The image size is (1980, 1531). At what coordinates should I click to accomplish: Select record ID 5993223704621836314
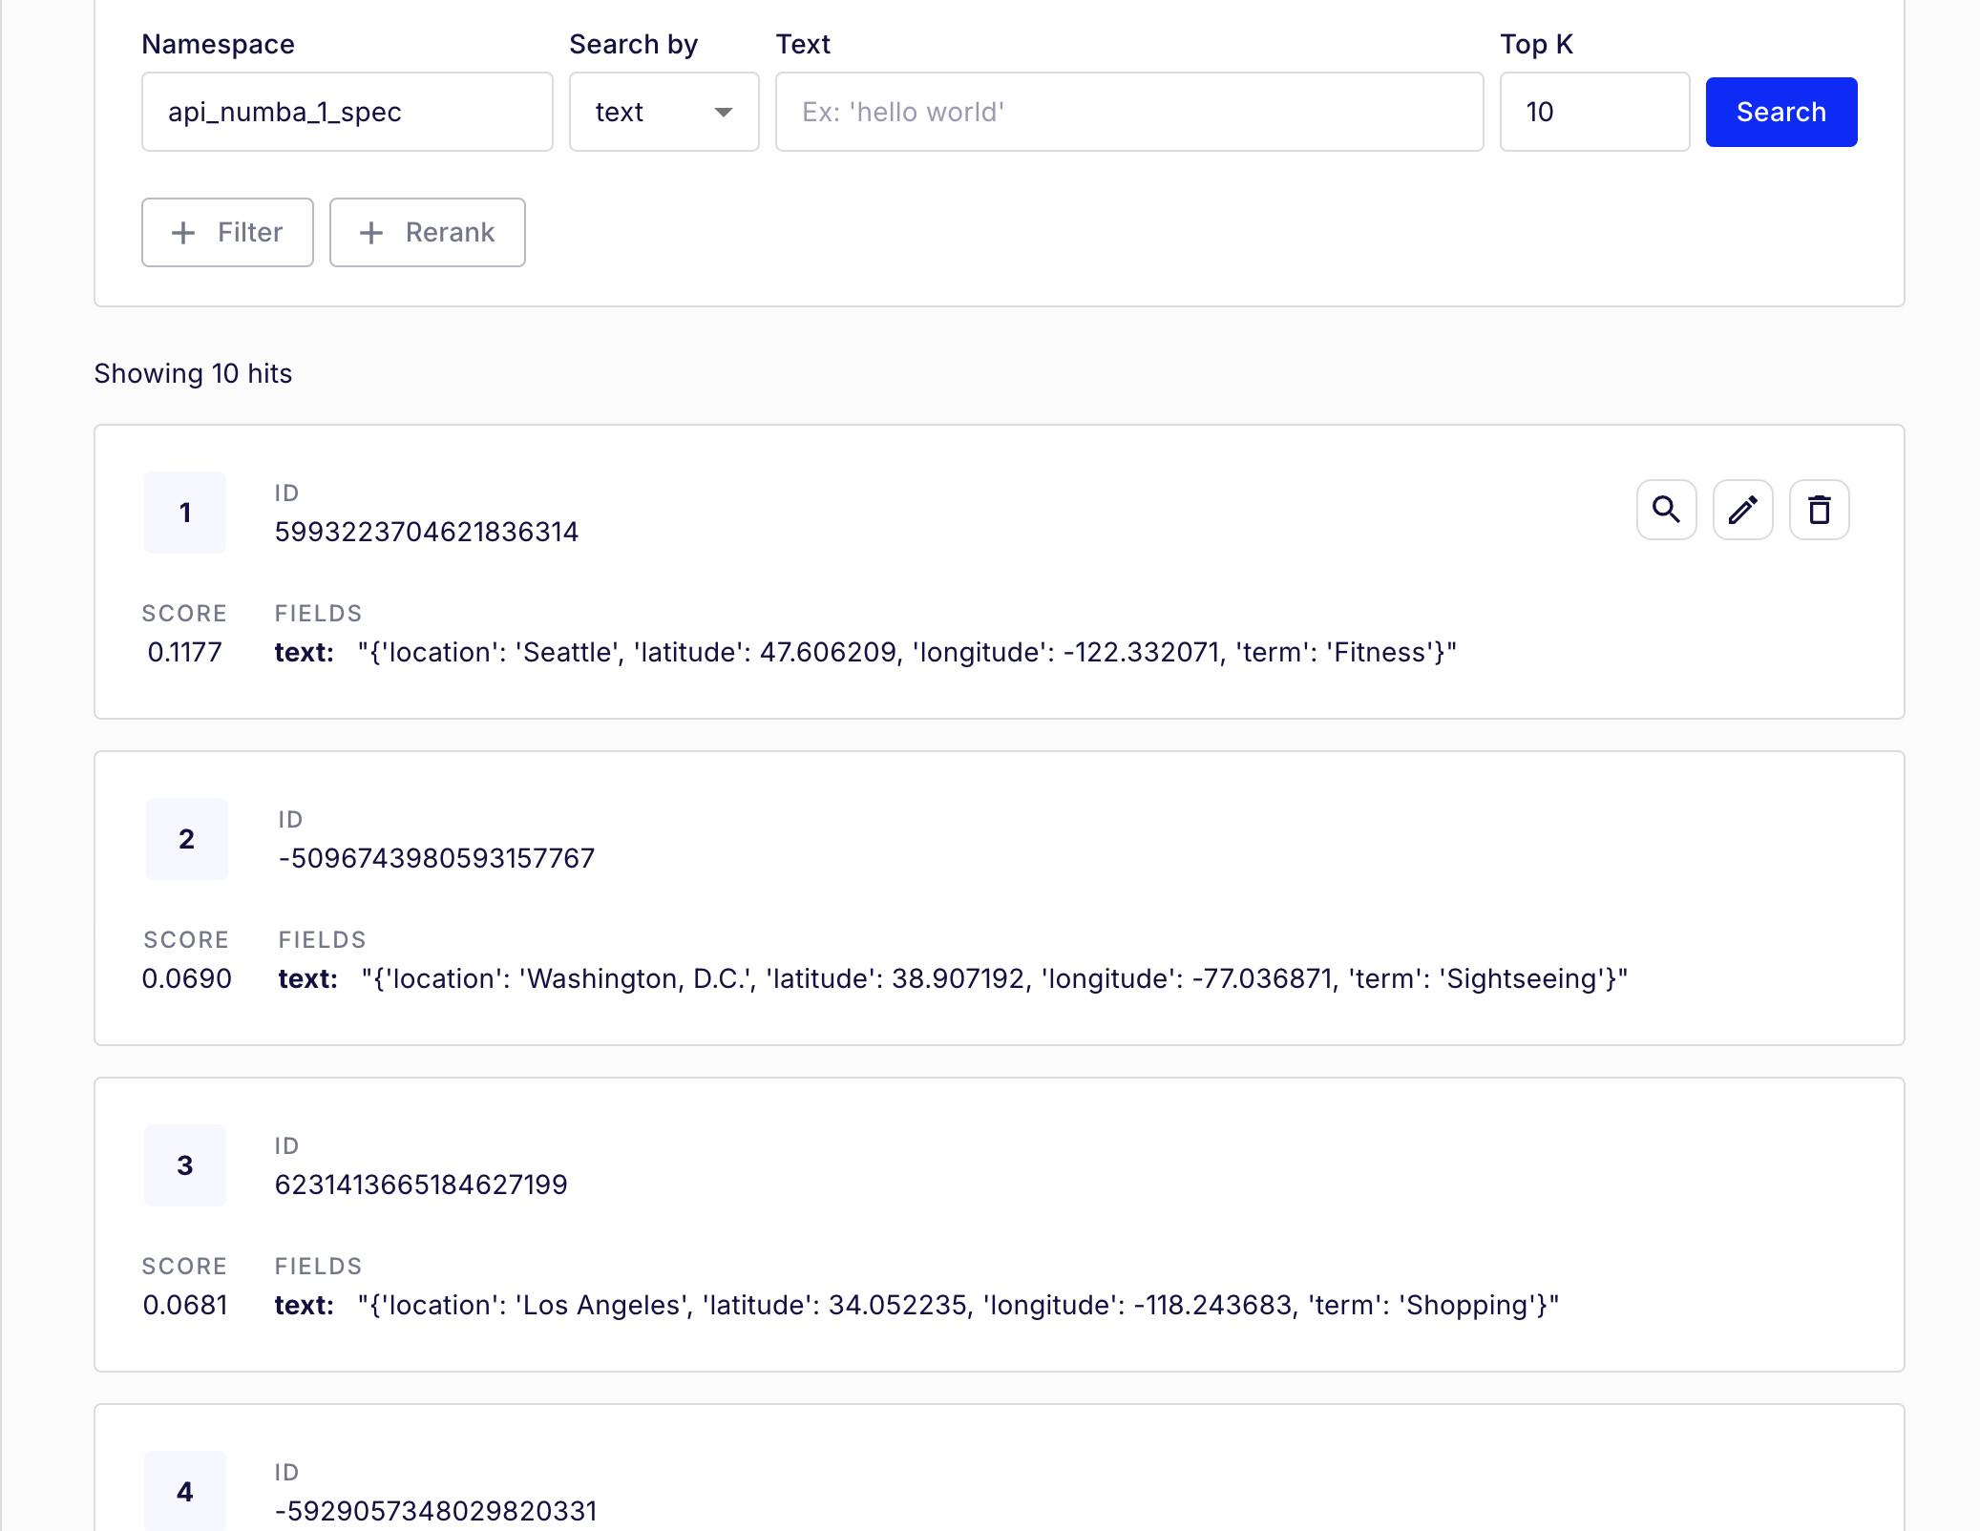click(427, 532)
